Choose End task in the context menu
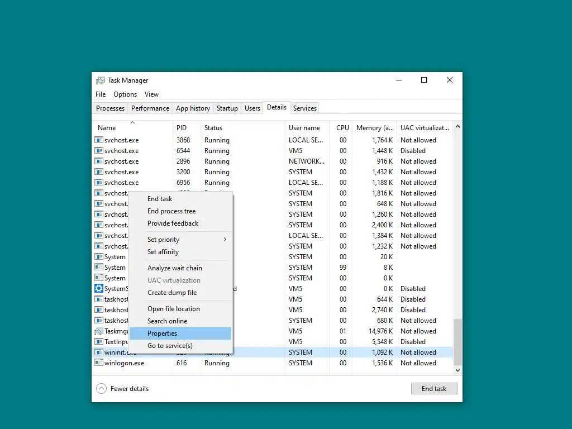The image size is (572, 429). [180, 199]
